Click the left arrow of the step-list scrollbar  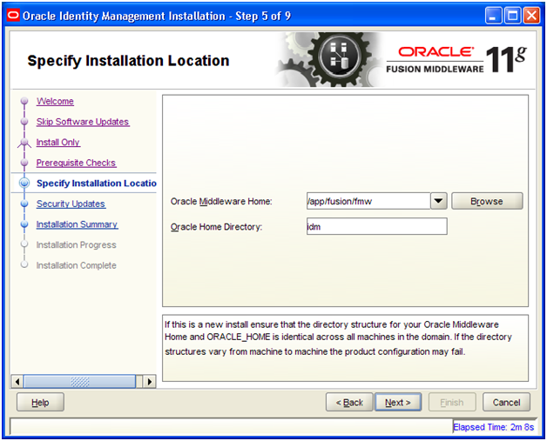point(17,382)
